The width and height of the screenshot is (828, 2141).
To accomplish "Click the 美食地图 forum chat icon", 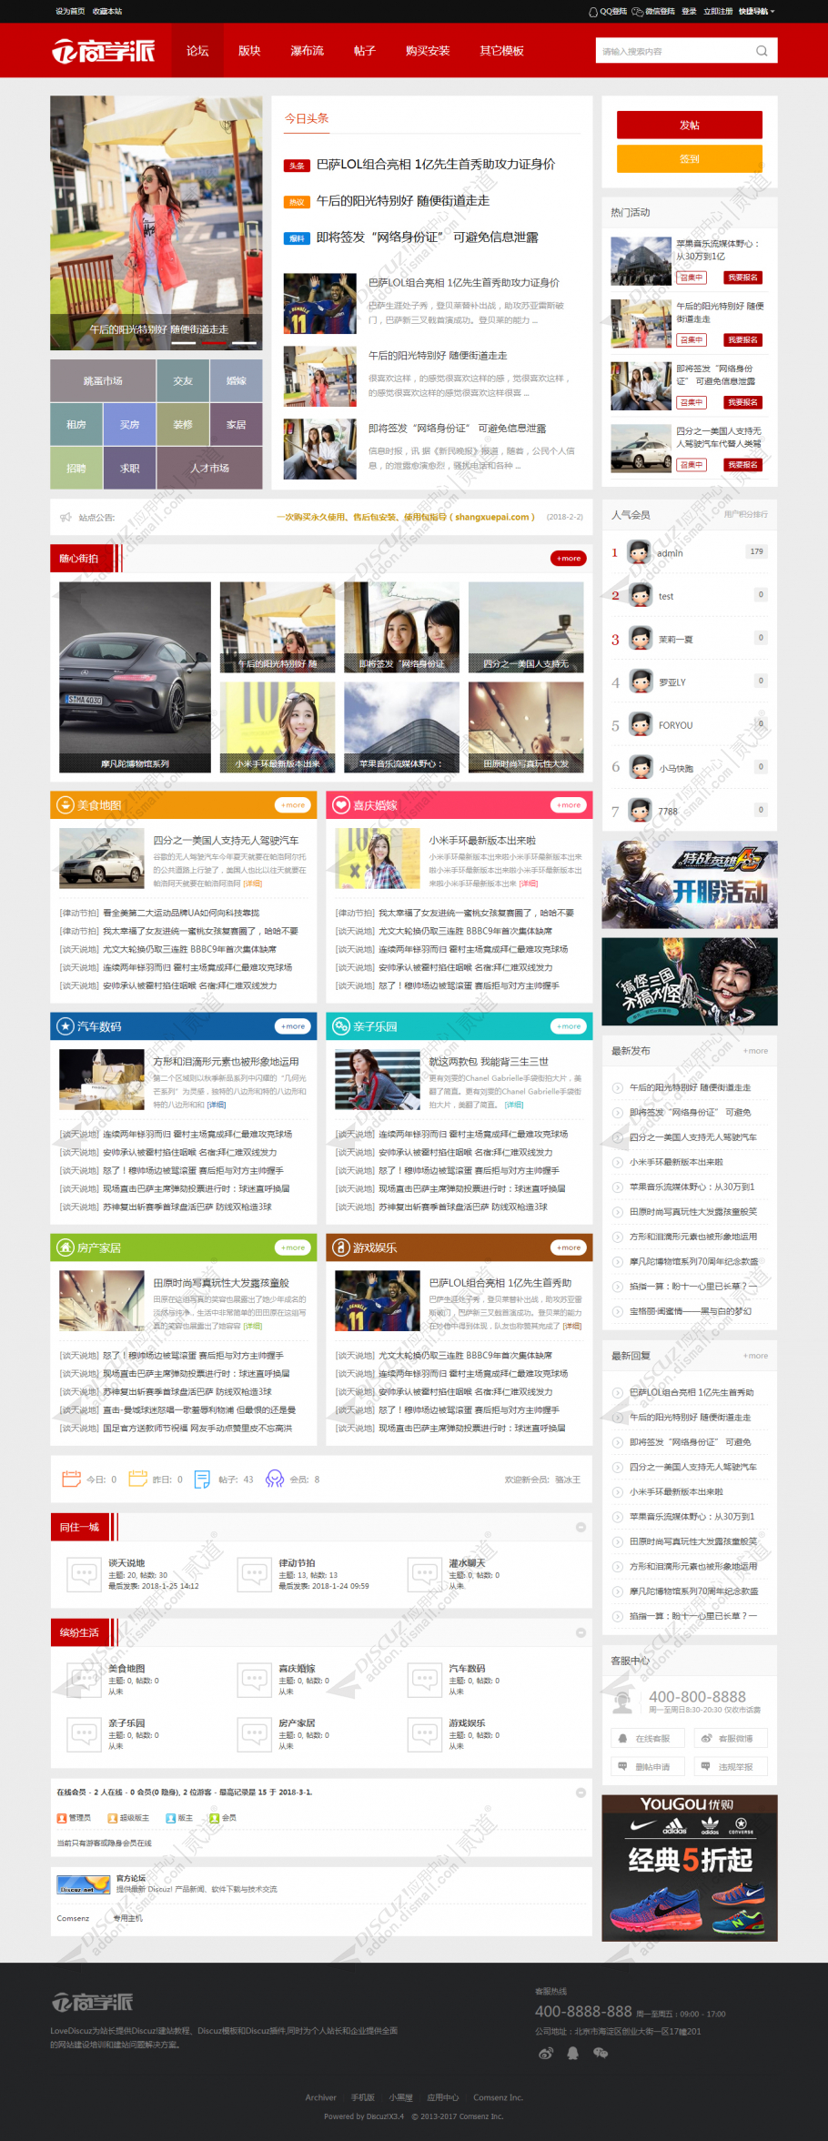I will tap(84, 1679).
